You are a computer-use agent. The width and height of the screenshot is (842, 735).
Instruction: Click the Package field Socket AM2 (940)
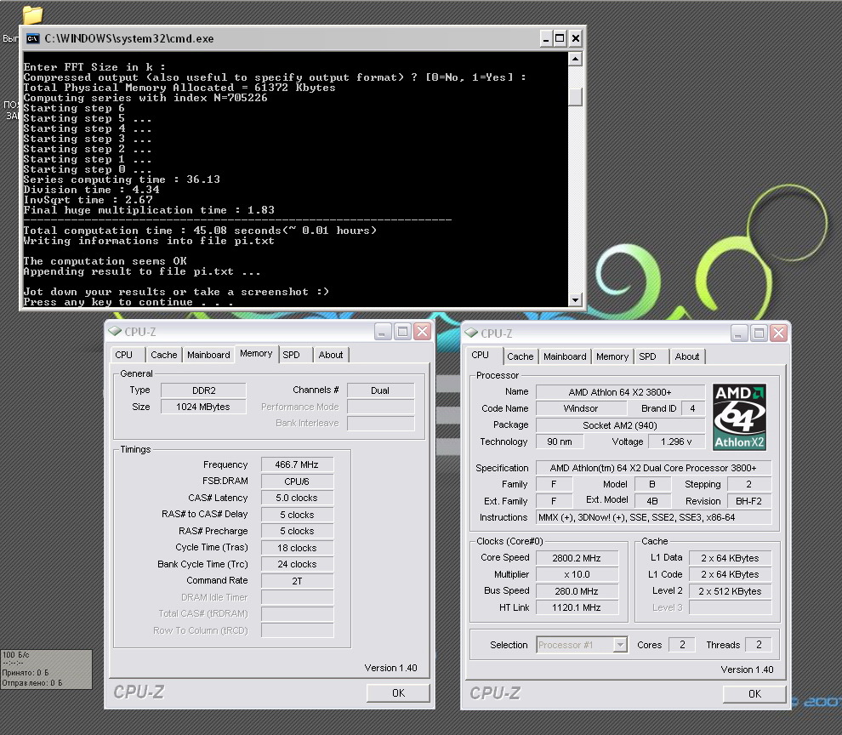point(620,425)
